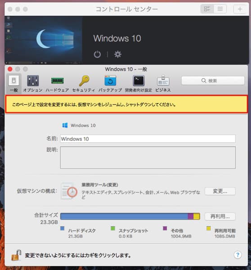This screenshot has width=251, height=270.
Task: Click the 業務用ツール(変更) profile title
Action: (100, 185)
